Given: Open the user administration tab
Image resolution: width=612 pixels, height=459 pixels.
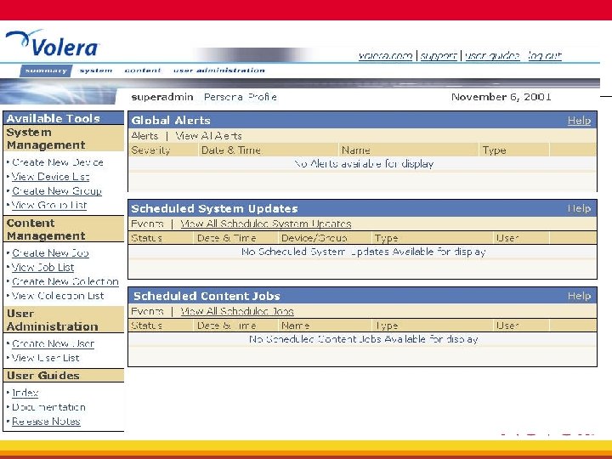Looking at the screenshot, I should click(219, 71).
